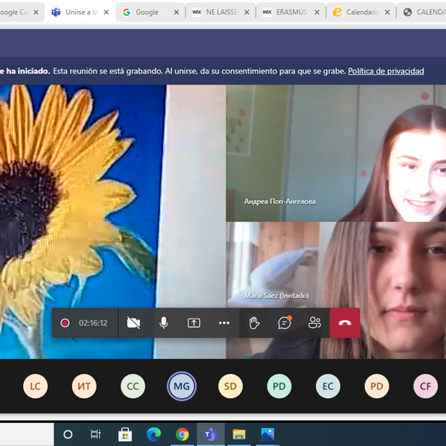This screenshot has width=446, height=446.
Task: Open the Política de privacidad link
Action: pos(386,71)
